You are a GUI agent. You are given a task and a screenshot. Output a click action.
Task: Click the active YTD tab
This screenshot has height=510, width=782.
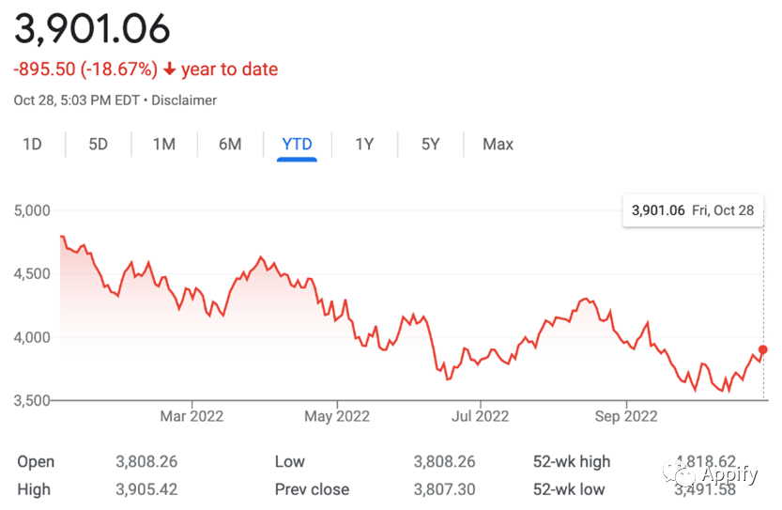coord(297,145)
